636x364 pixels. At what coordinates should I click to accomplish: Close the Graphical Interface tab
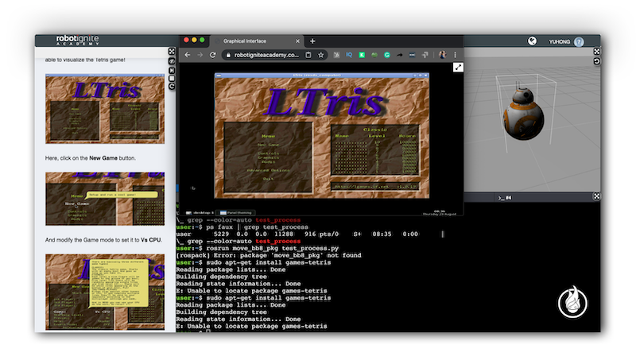click(297, 41)
